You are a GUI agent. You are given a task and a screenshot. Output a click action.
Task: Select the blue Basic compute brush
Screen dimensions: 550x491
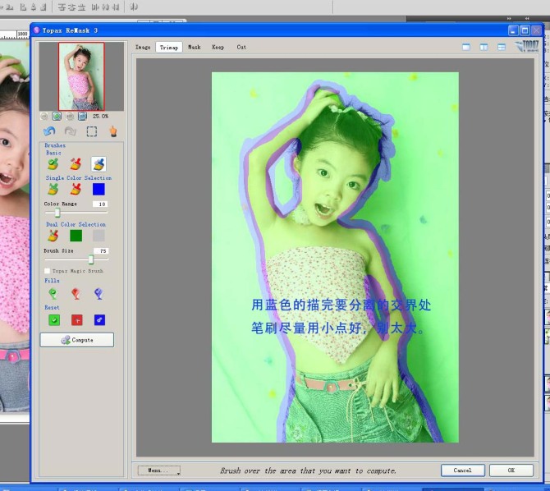point(99,165)
